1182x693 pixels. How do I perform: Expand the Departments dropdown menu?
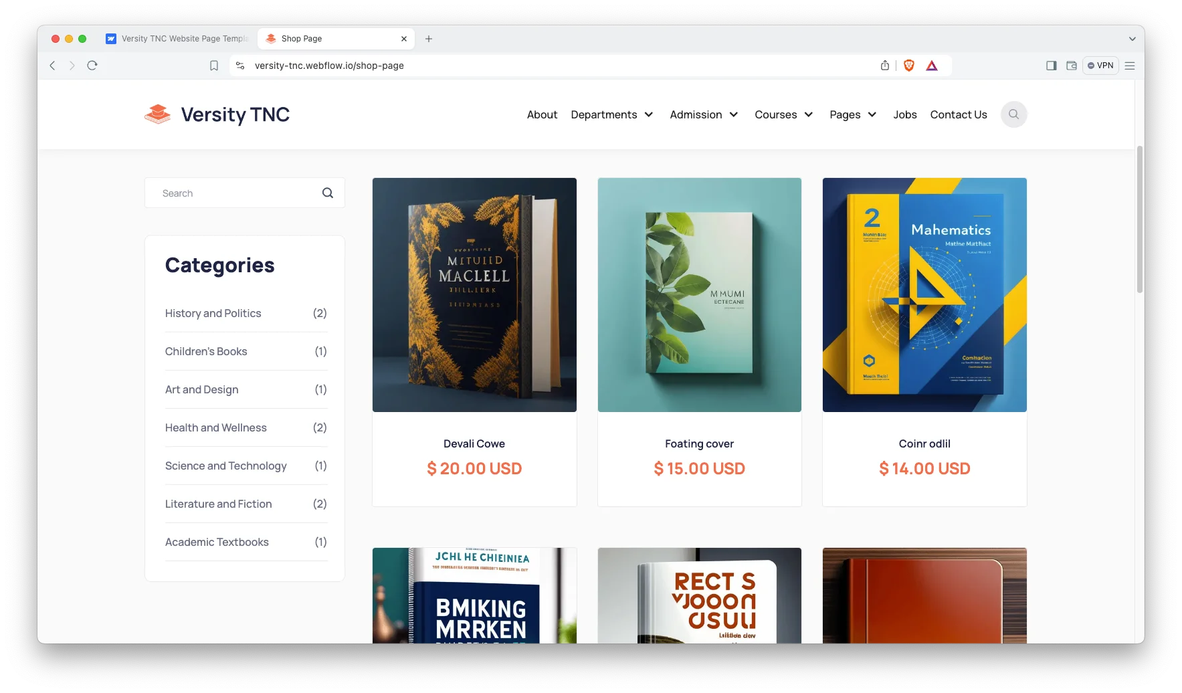coord(612,114)
